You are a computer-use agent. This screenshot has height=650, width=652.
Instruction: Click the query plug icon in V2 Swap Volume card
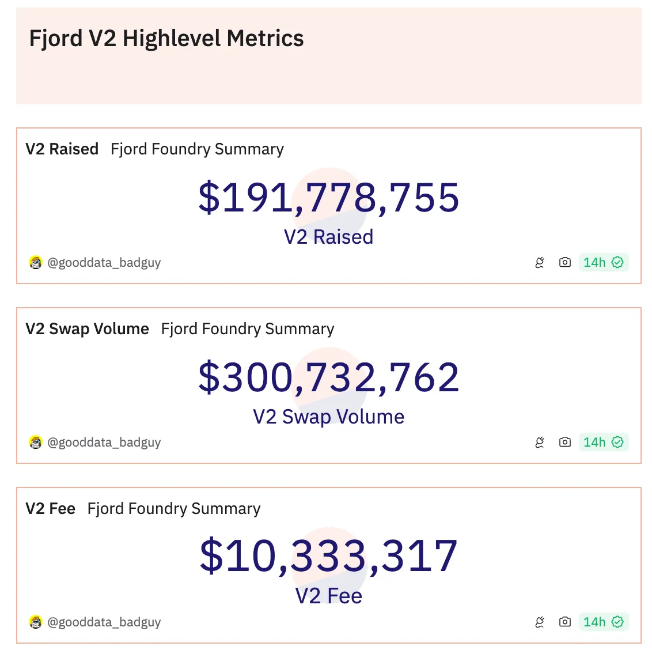(x=540, y=443)
